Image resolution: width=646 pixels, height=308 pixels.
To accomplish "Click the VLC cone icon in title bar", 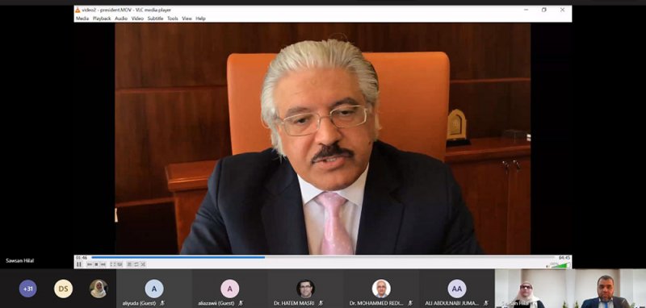I will click(78, 10).
